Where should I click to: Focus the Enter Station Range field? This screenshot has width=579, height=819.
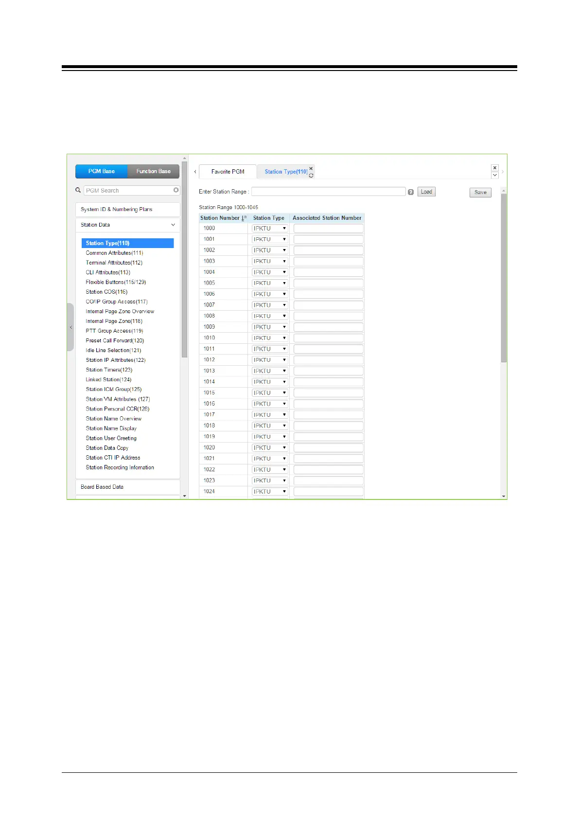(x=328, y=192)
